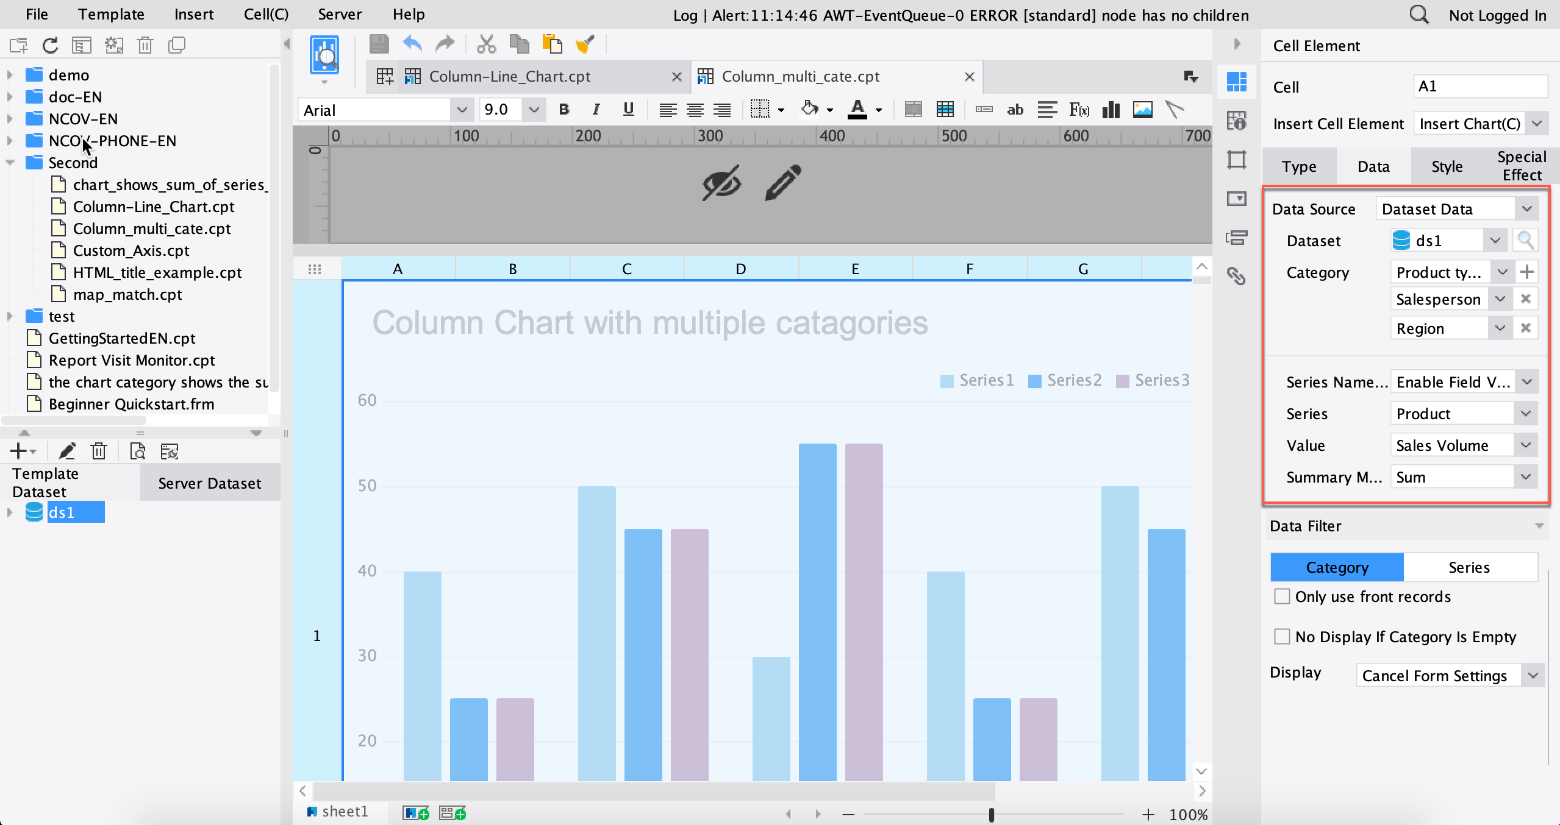Click the Merge Cells icon

[913, 110]
